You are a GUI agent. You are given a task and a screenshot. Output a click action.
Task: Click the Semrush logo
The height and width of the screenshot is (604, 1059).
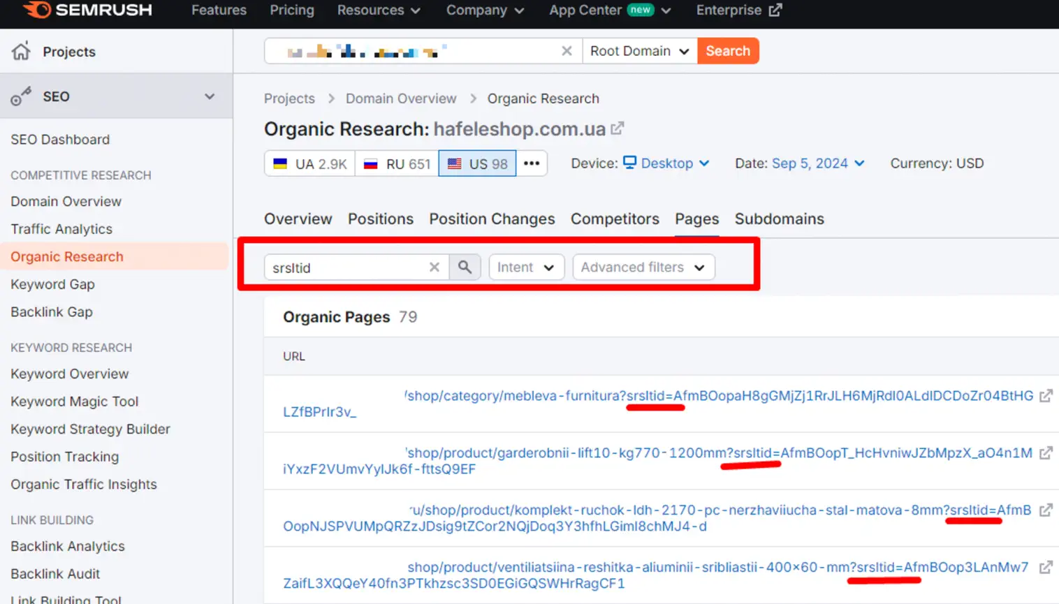[x=87, y=10]
